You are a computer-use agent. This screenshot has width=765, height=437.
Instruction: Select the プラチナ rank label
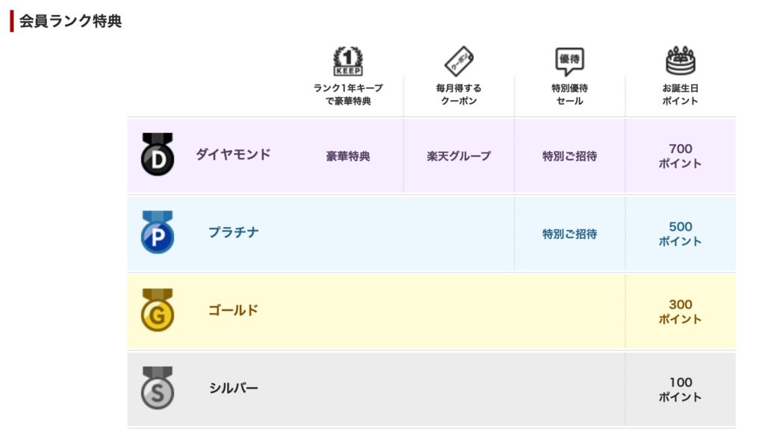point(234,232)
